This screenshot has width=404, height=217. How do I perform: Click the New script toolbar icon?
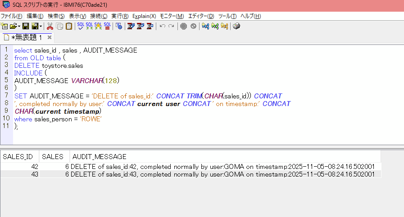4,26
